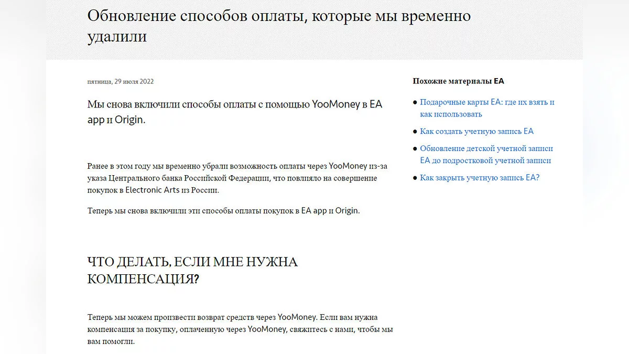Open "Обновление детской учетной записи EA" link
Image resolution: width=629 pixels, height=354 pixels.
[x=486, y=155]
